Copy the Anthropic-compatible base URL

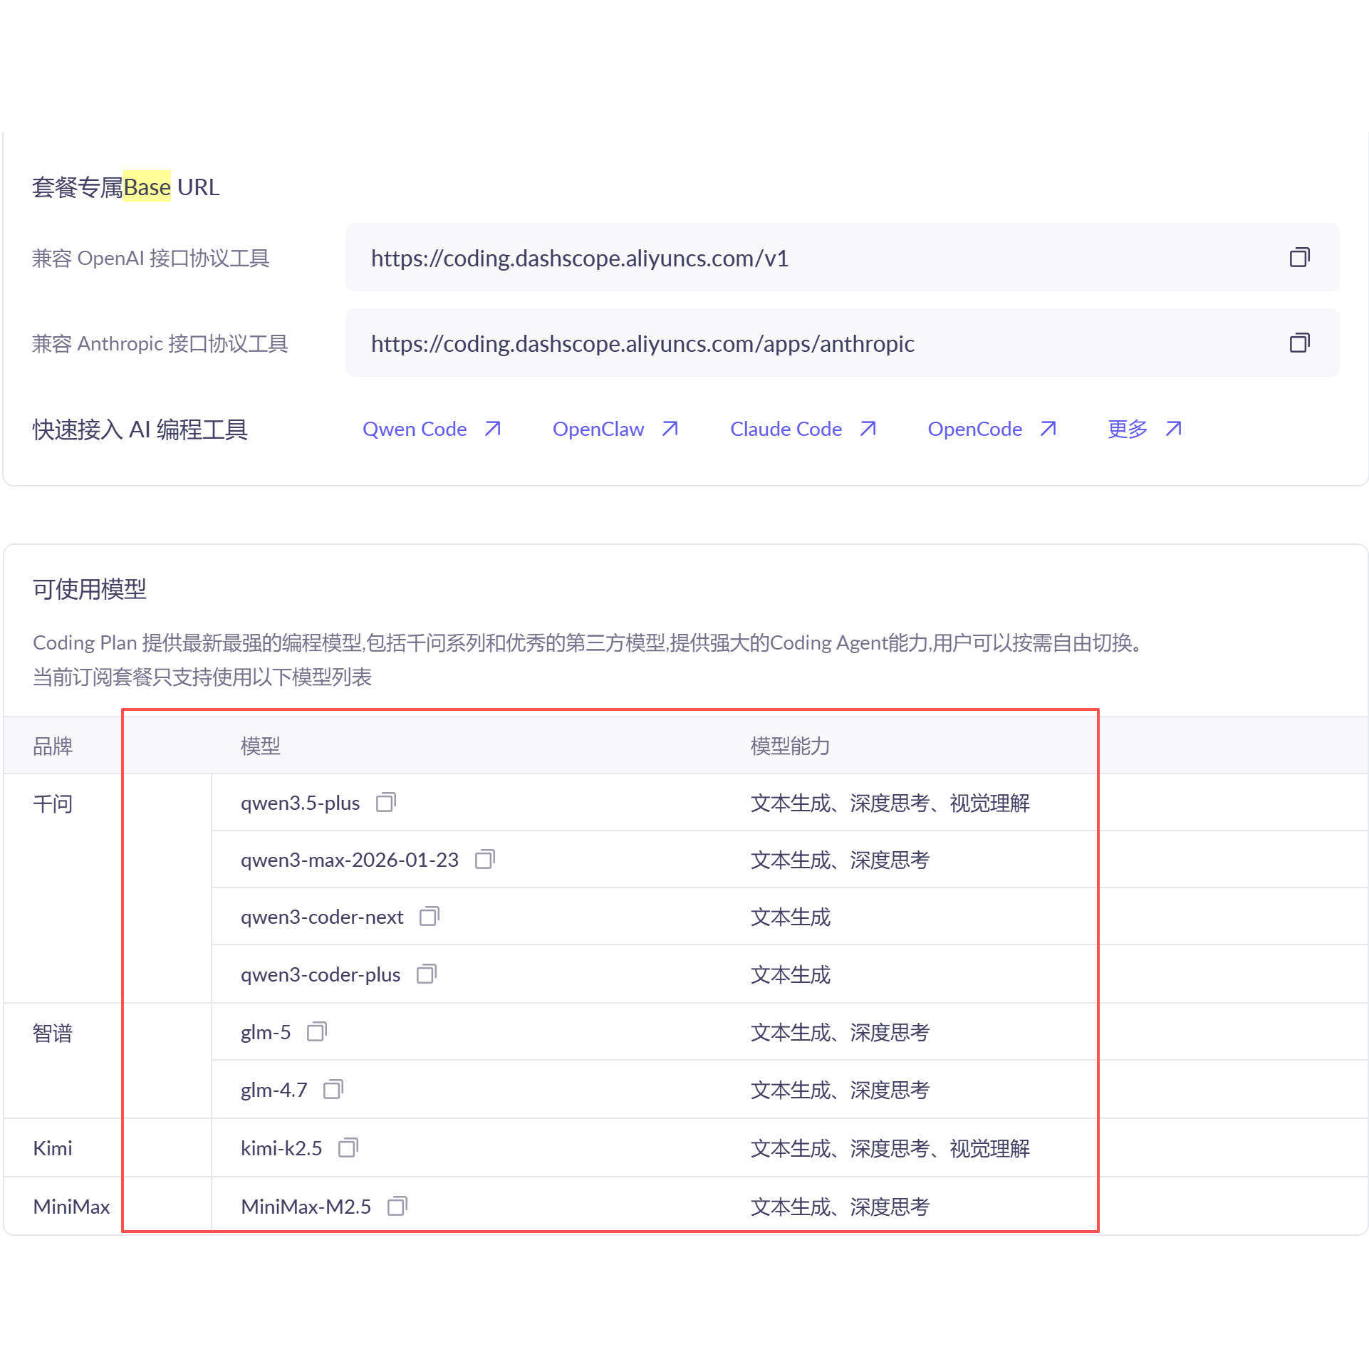click(x=1299, y=343)
